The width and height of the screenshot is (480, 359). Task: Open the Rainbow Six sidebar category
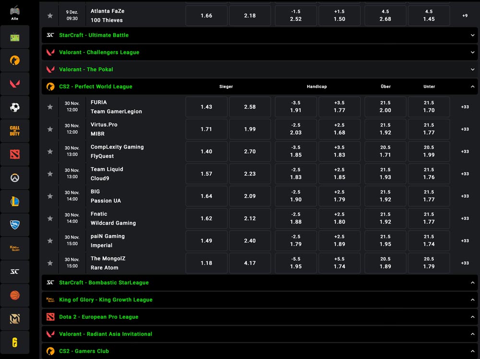pos(14,343)
